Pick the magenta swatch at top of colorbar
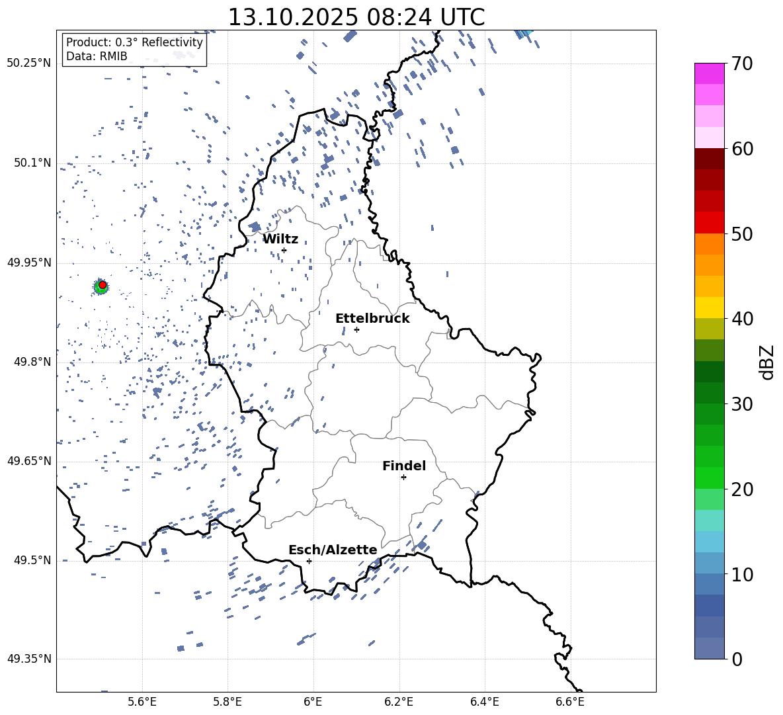 709,73
